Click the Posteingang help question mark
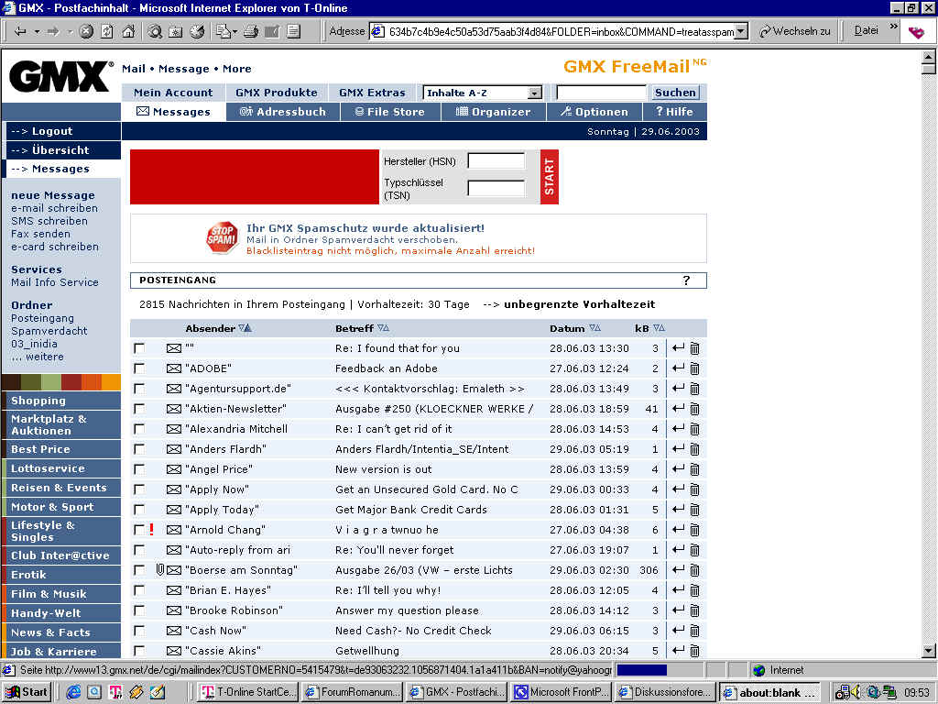 pyautogui.click(x=686, y=280)
